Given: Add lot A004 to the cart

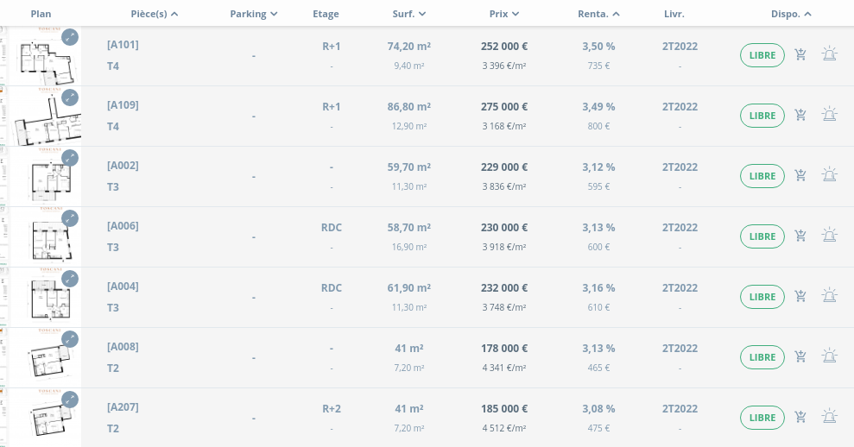Looking at the screenshot, I should pyautogui.click(x=800, y=296).
